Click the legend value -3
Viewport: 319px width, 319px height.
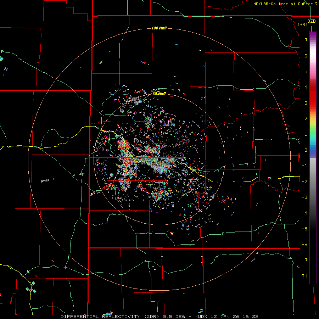pyautogui.click(x=304, y=197)
